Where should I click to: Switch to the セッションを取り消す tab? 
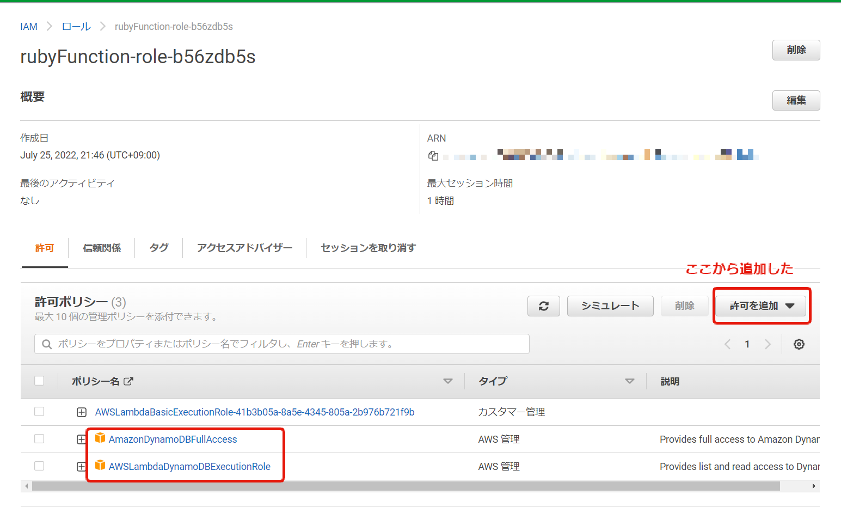[369, 248]
